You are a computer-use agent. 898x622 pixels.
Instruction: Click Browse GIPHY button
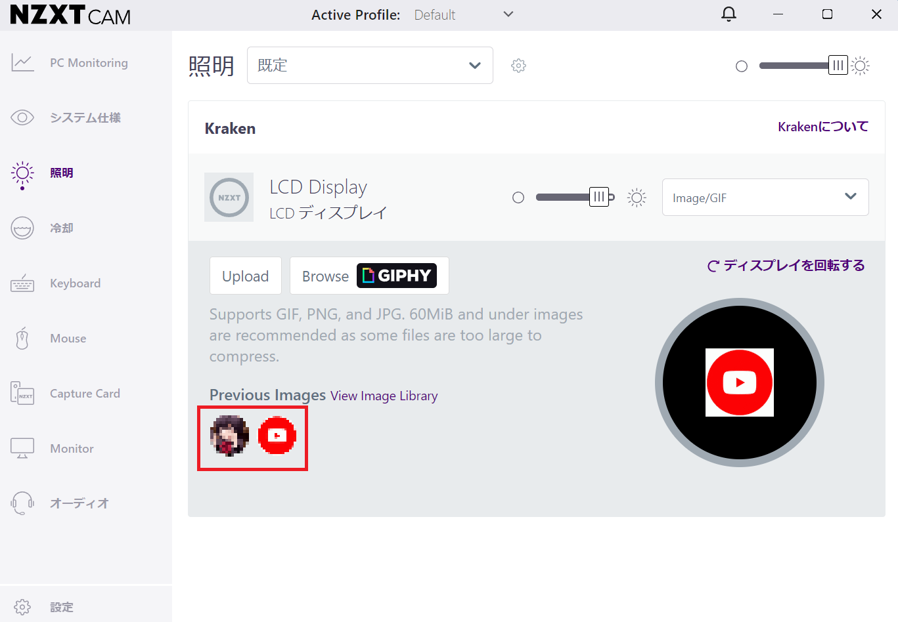369,276
